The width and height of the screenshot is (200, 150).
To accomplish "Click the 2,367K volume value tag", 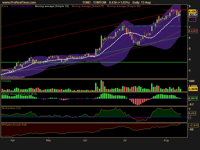I will pos(193,89).
